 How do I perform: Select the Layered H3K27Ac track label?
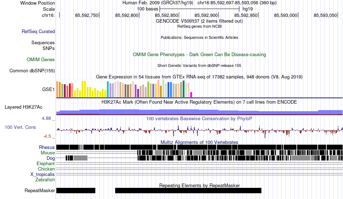[23, 107]
